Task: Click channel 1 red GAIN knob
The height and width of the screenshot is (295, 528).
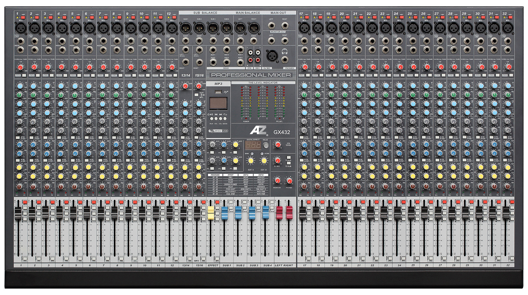Action: pos(20,68)
